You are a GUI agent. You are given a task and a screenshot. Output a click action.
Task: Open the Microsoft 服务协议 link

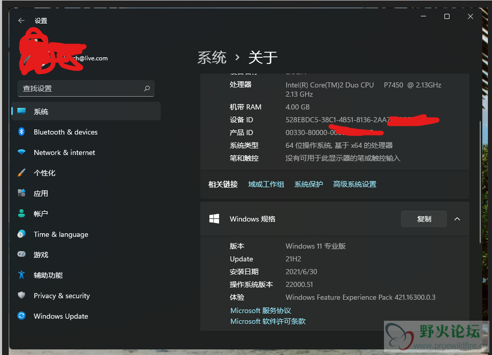[261, 310]
